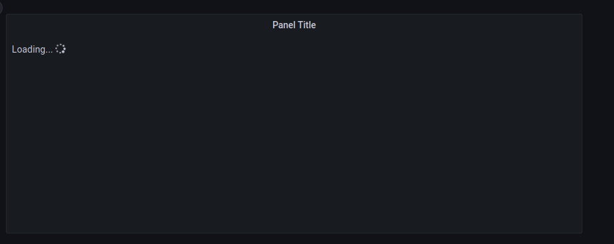Click the dots of the rotating spinner
Image resolution: width=614 pixels, height=244 pixels.
[61, 49]
